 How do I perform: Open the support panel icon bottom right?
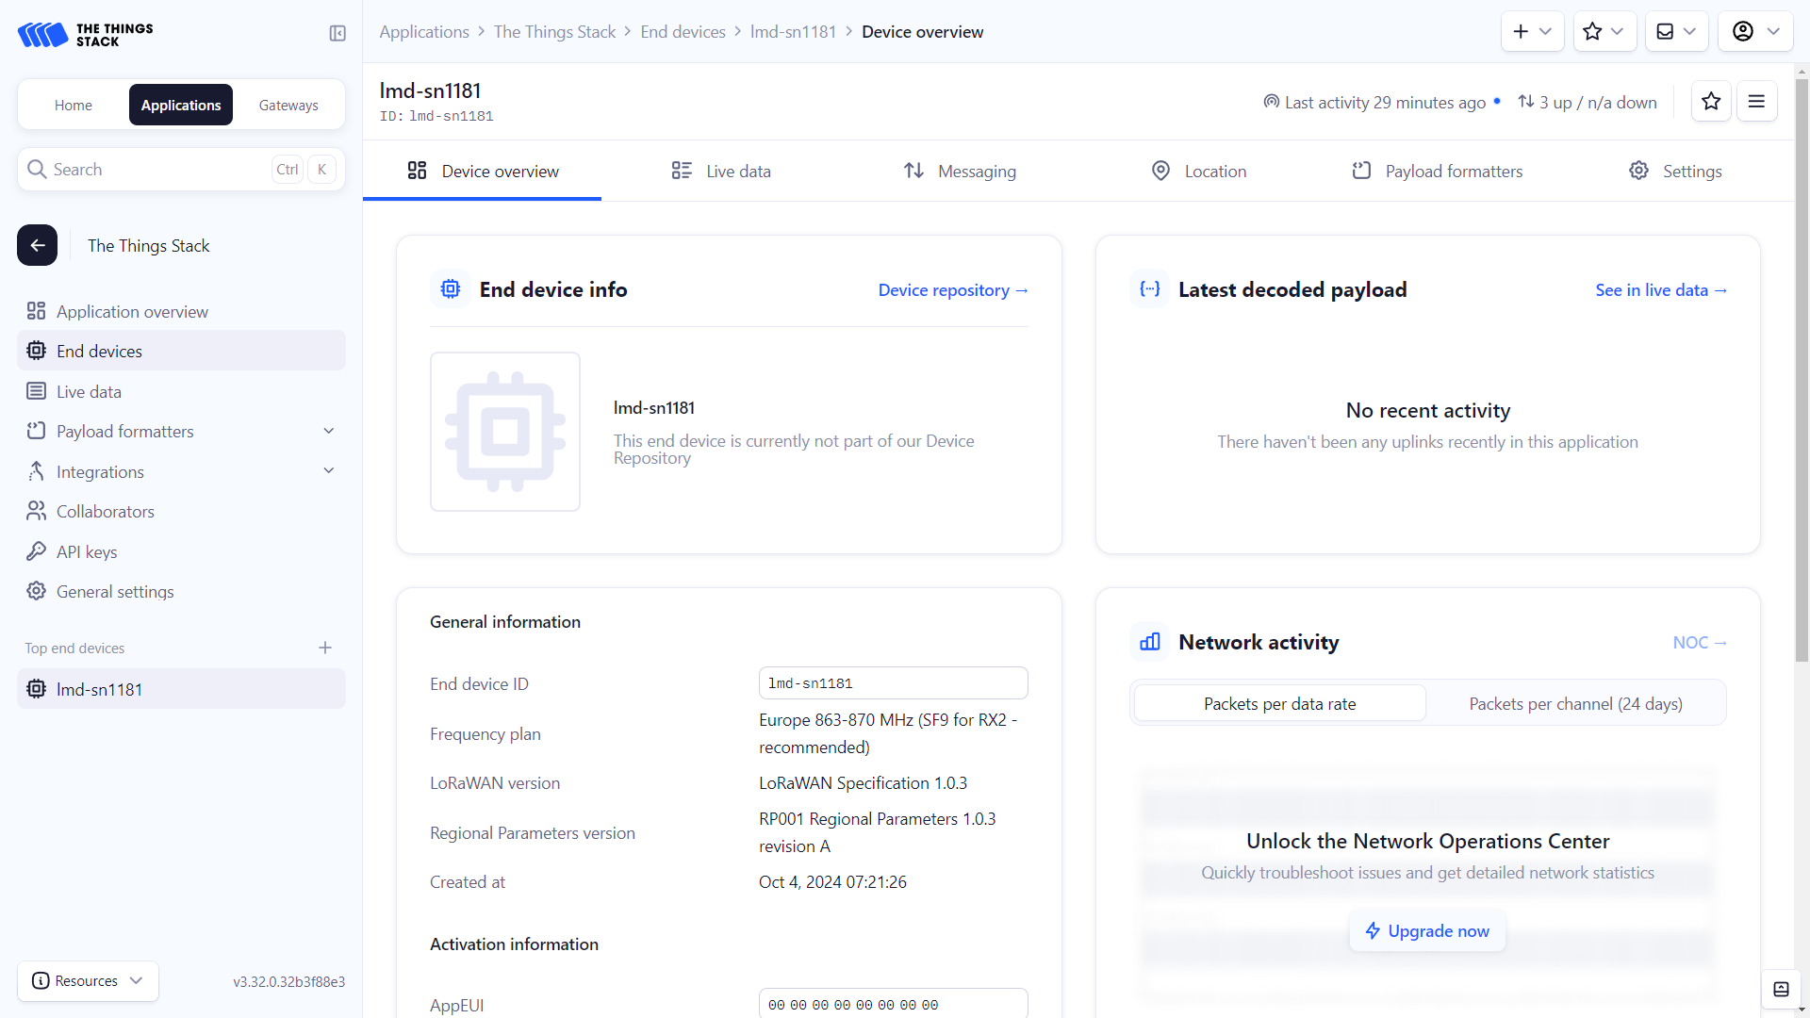tap(1781, 989)
